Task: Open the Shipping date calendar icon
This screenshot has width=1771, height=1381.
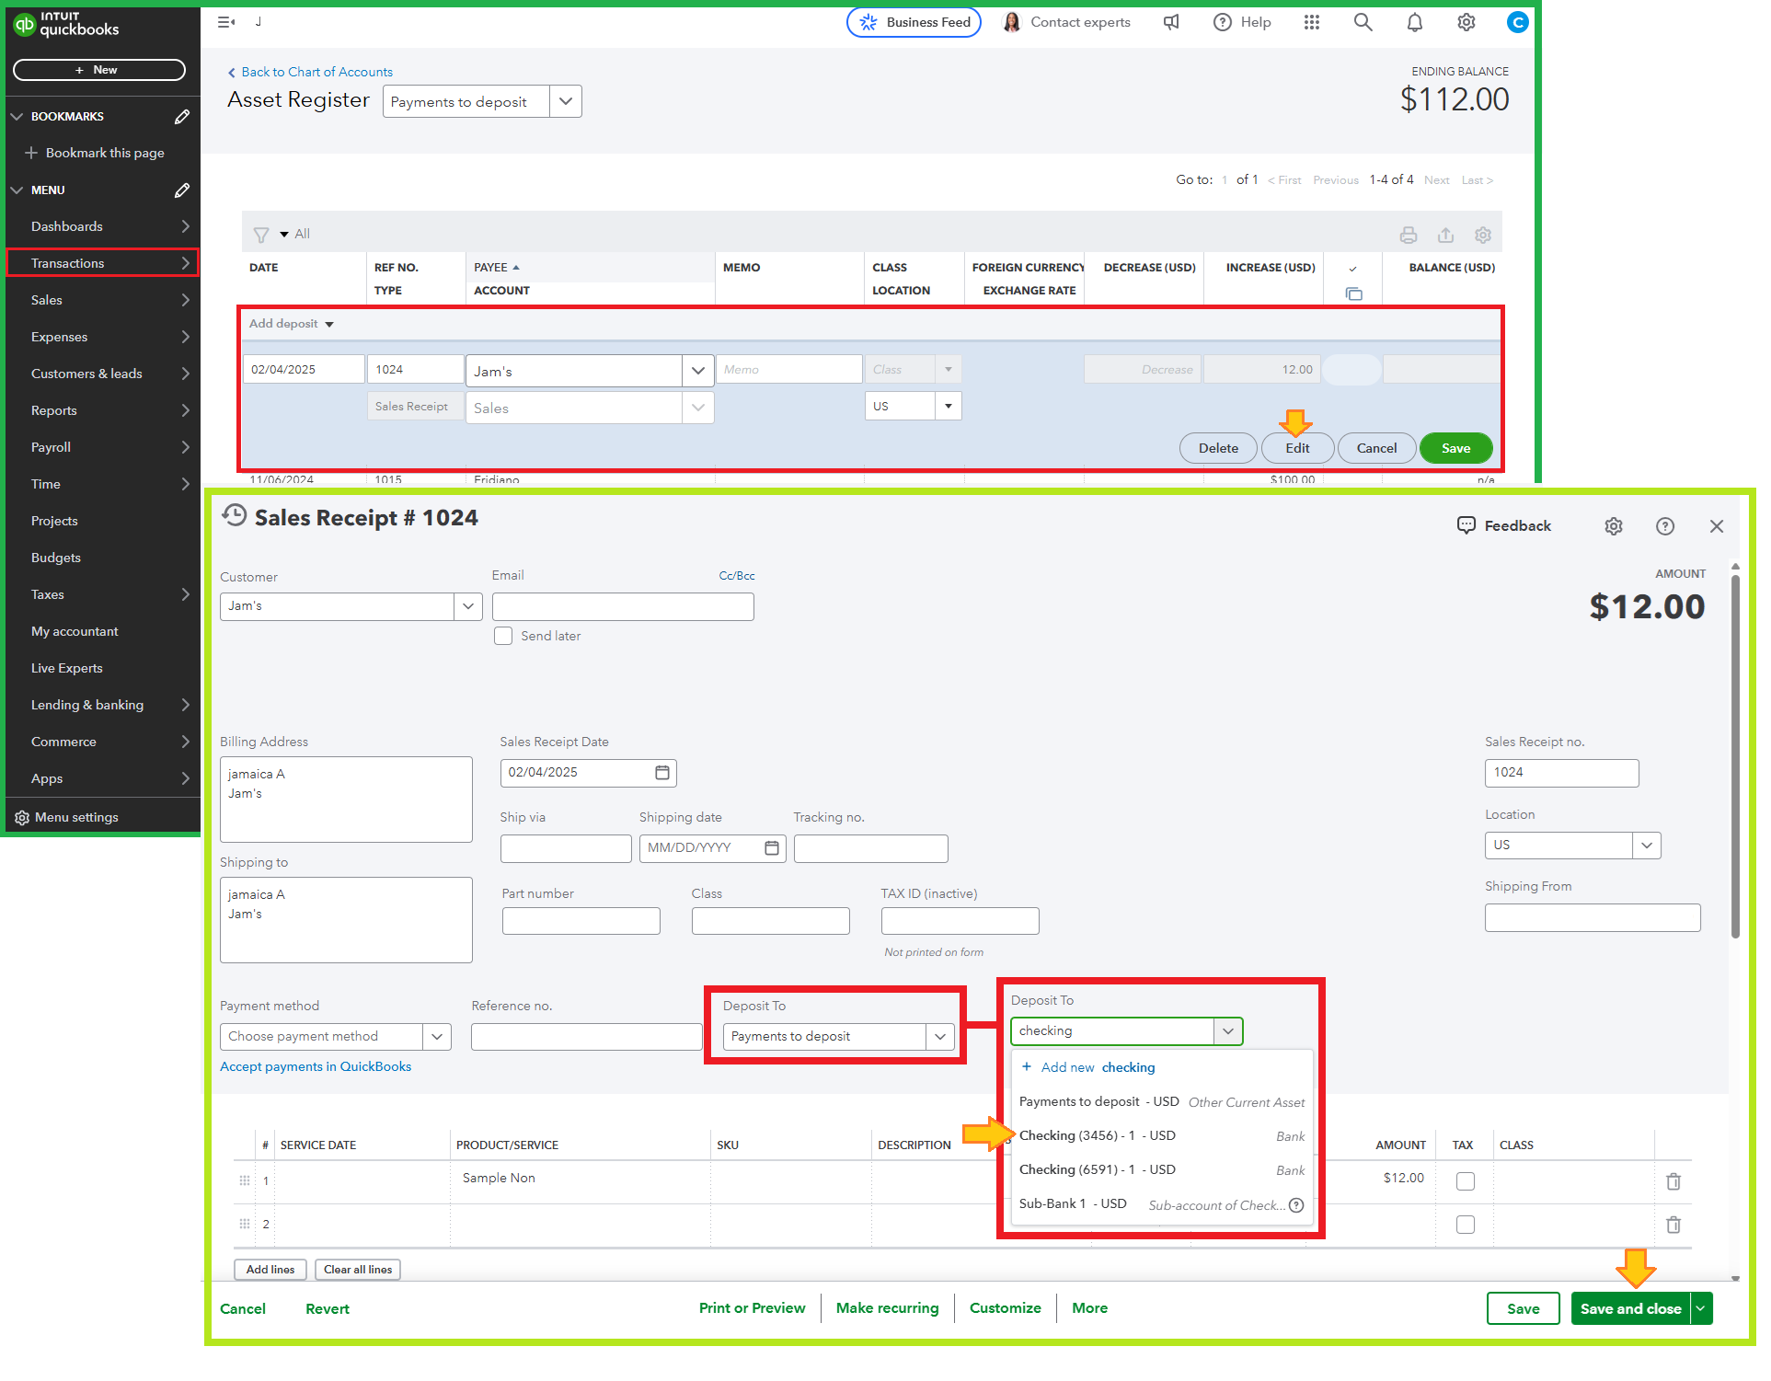Action: pyautogui.click(x=772, y=848)
